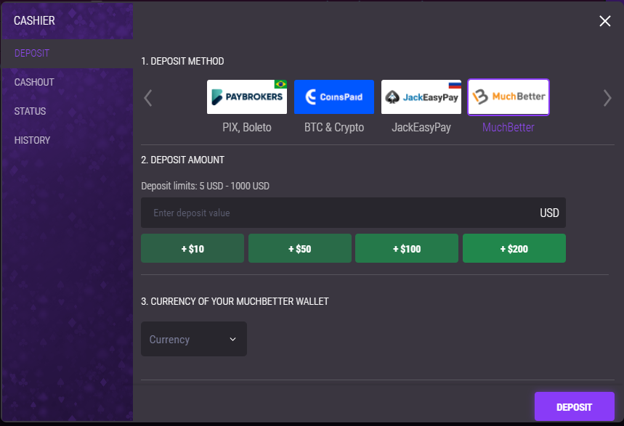Add $100 to deposit amount
Screen dimensions: 624x426
click(407, 249)
